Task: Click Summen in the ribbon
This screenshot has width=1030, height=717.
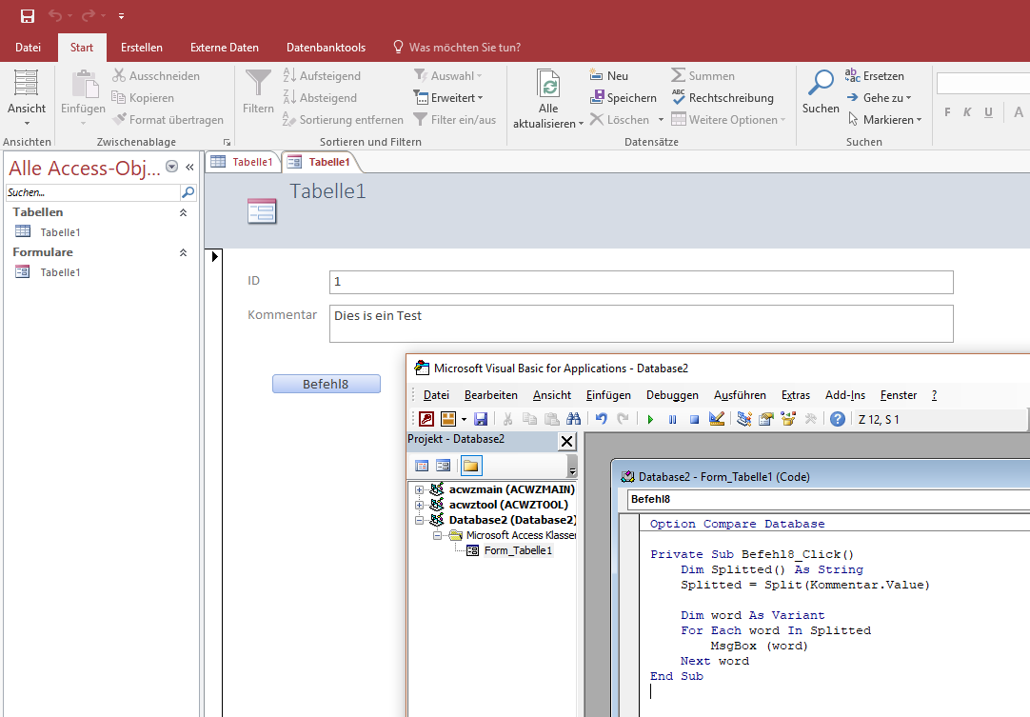Action: [703, 75]
